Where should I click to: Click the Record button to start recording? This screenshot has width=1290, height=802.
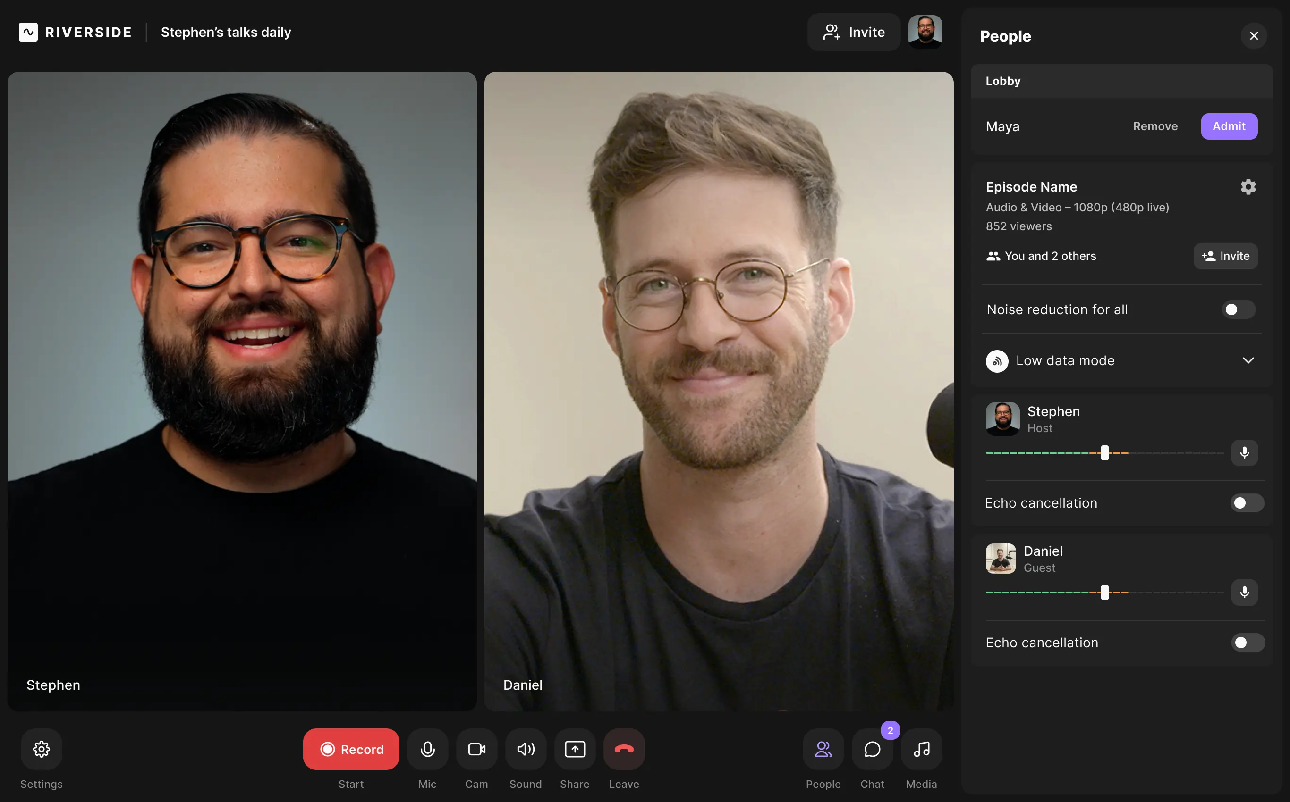(x=350, y=748)
